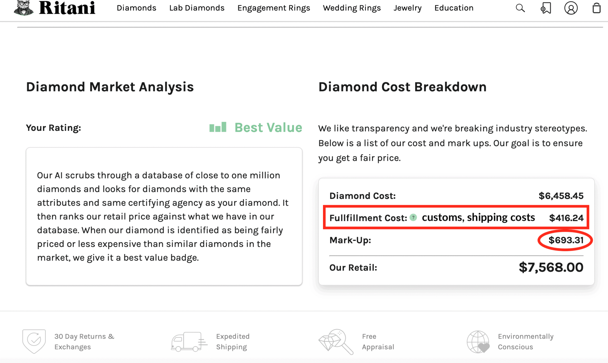This screenshot has width=608, height=363.
Task: Click the Fulfillment Cost help question icon
Action: point(413,218)
